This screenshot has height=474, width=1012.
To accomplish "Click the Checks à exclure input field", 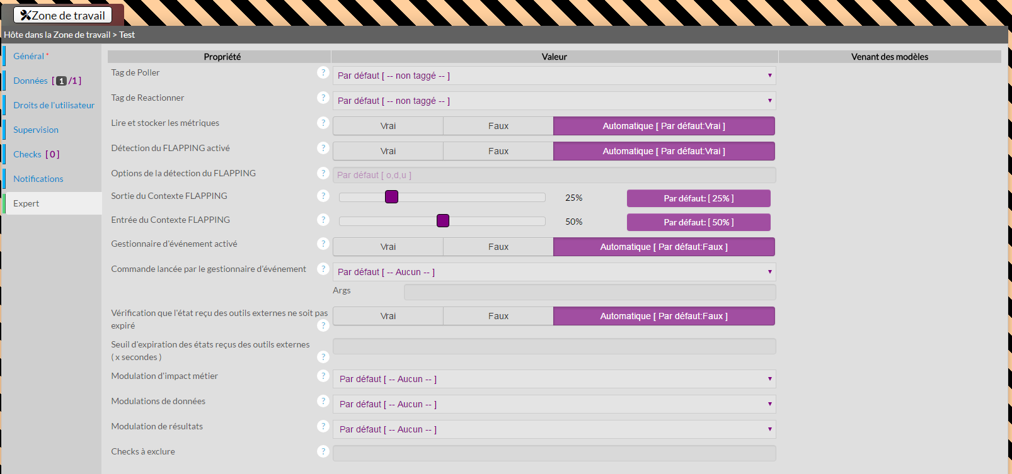I will [554, 453].
